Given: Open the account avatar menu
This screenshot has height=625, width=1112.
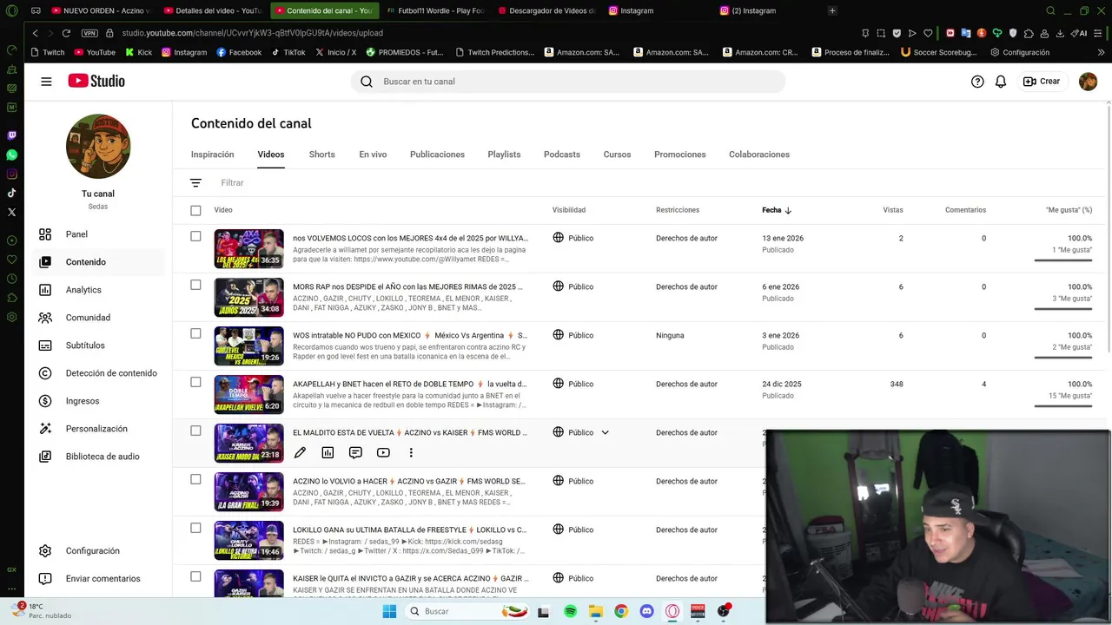Looking at the screenshot, I should 1088,82.
